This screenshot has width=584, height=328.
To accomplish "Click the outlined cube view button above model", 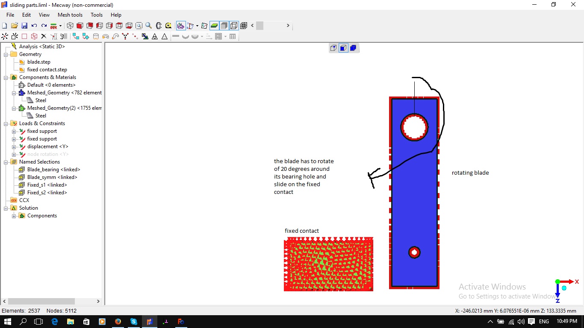I will click(x=333, y=48).
